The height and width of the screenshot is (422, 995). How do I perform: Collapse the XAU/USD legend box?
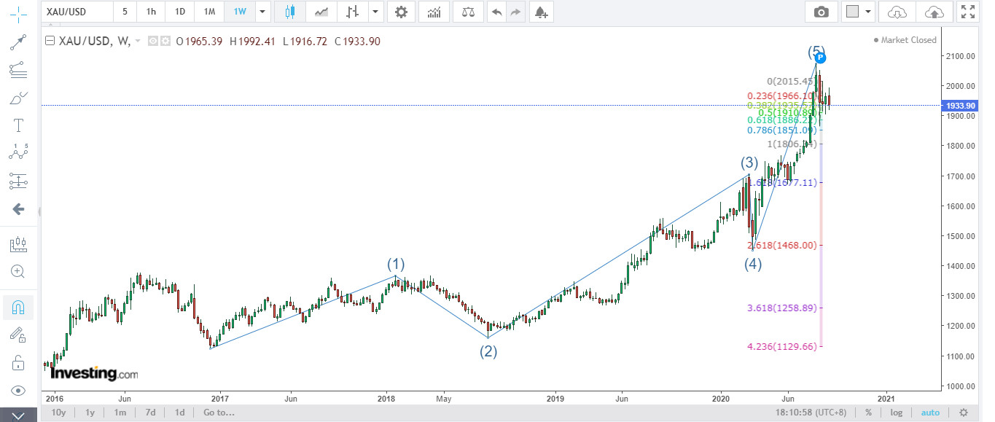coord(50,41)
